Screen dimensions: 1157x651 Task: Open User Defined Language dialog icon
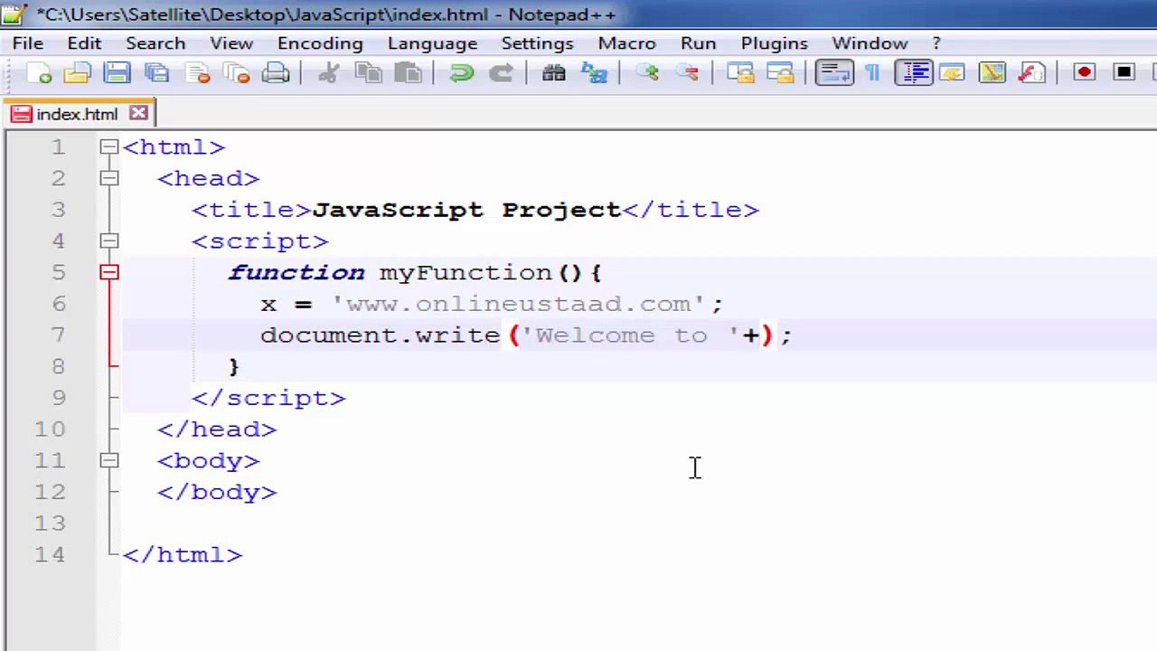point(952,73)
